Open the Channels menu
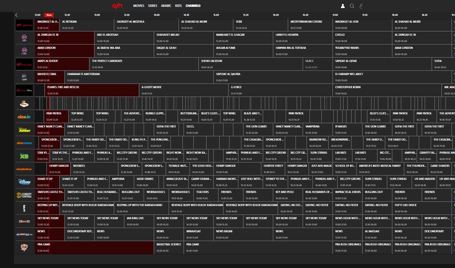This screenshot has height=268, width=455. click(x=193, y=6)
